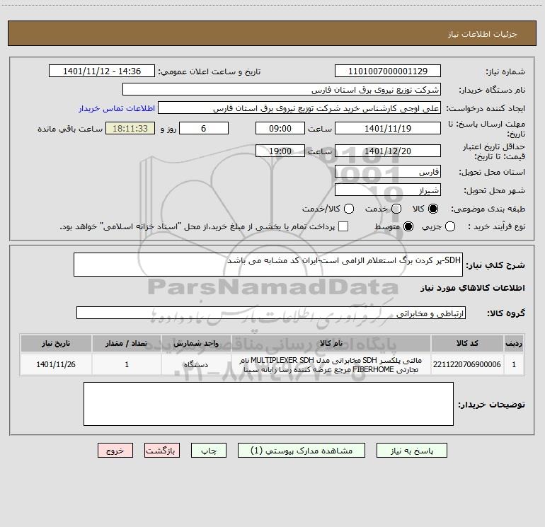Select the خدمت radio button
545x527 pixels.
coord(396,209)
